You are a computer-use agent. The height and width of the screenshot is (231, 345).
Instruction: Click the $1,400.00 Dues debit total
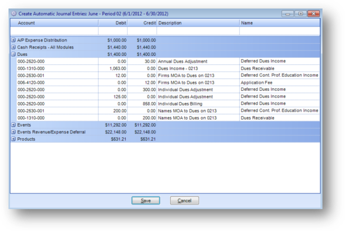tap(117, 54)
